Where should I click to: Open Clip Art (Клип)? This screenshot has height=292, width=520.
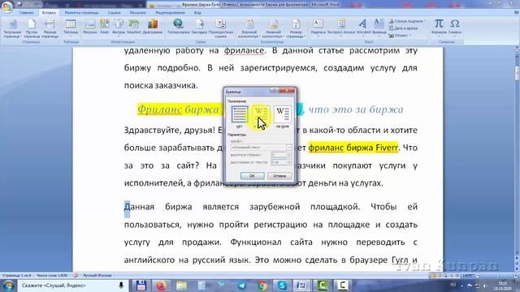pyautogui.click(x=105, y=27)
